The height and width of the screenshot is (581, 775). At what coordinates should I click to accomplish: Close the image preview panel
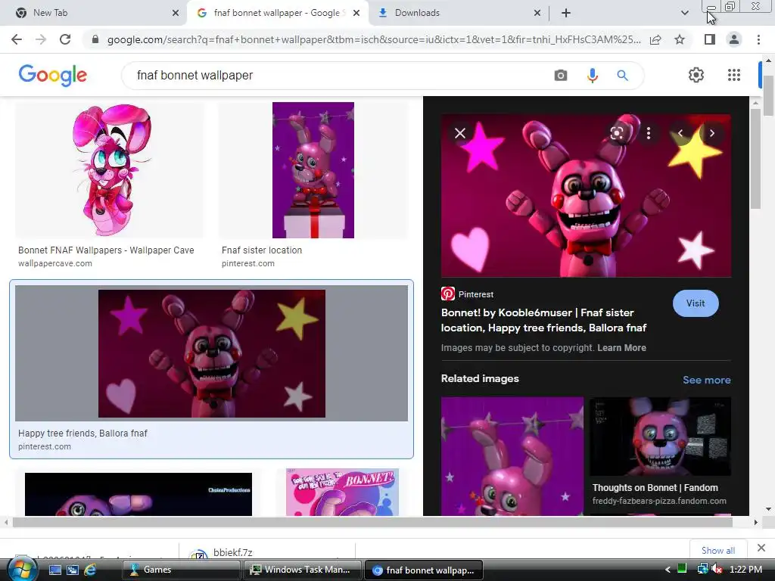click(460, 133)
